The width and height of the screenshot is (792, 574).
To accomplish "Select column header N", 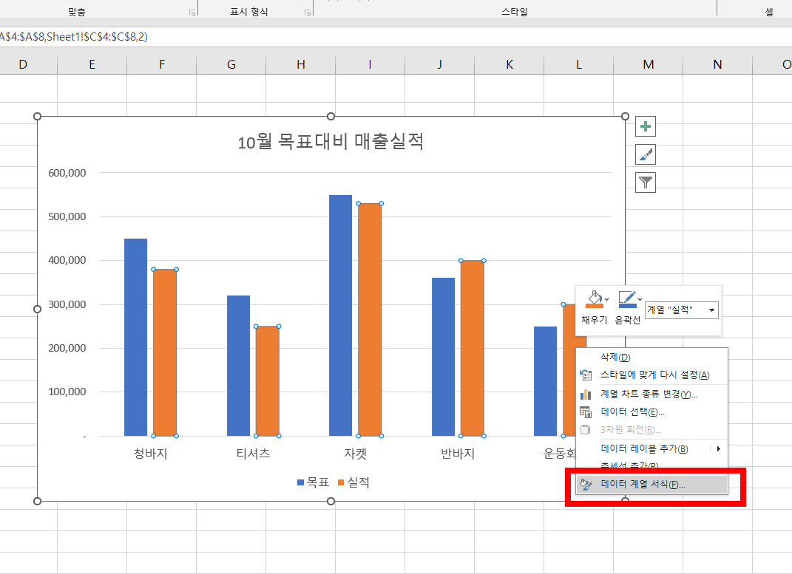I will 718,64.
